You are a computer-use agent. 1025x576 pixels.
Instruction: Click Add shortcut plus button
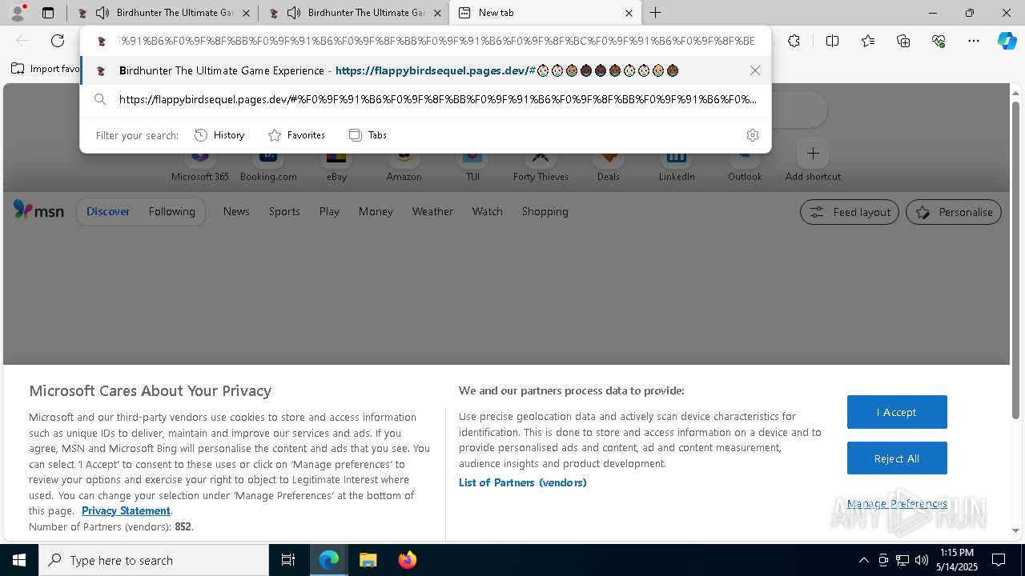coord(813,154)
